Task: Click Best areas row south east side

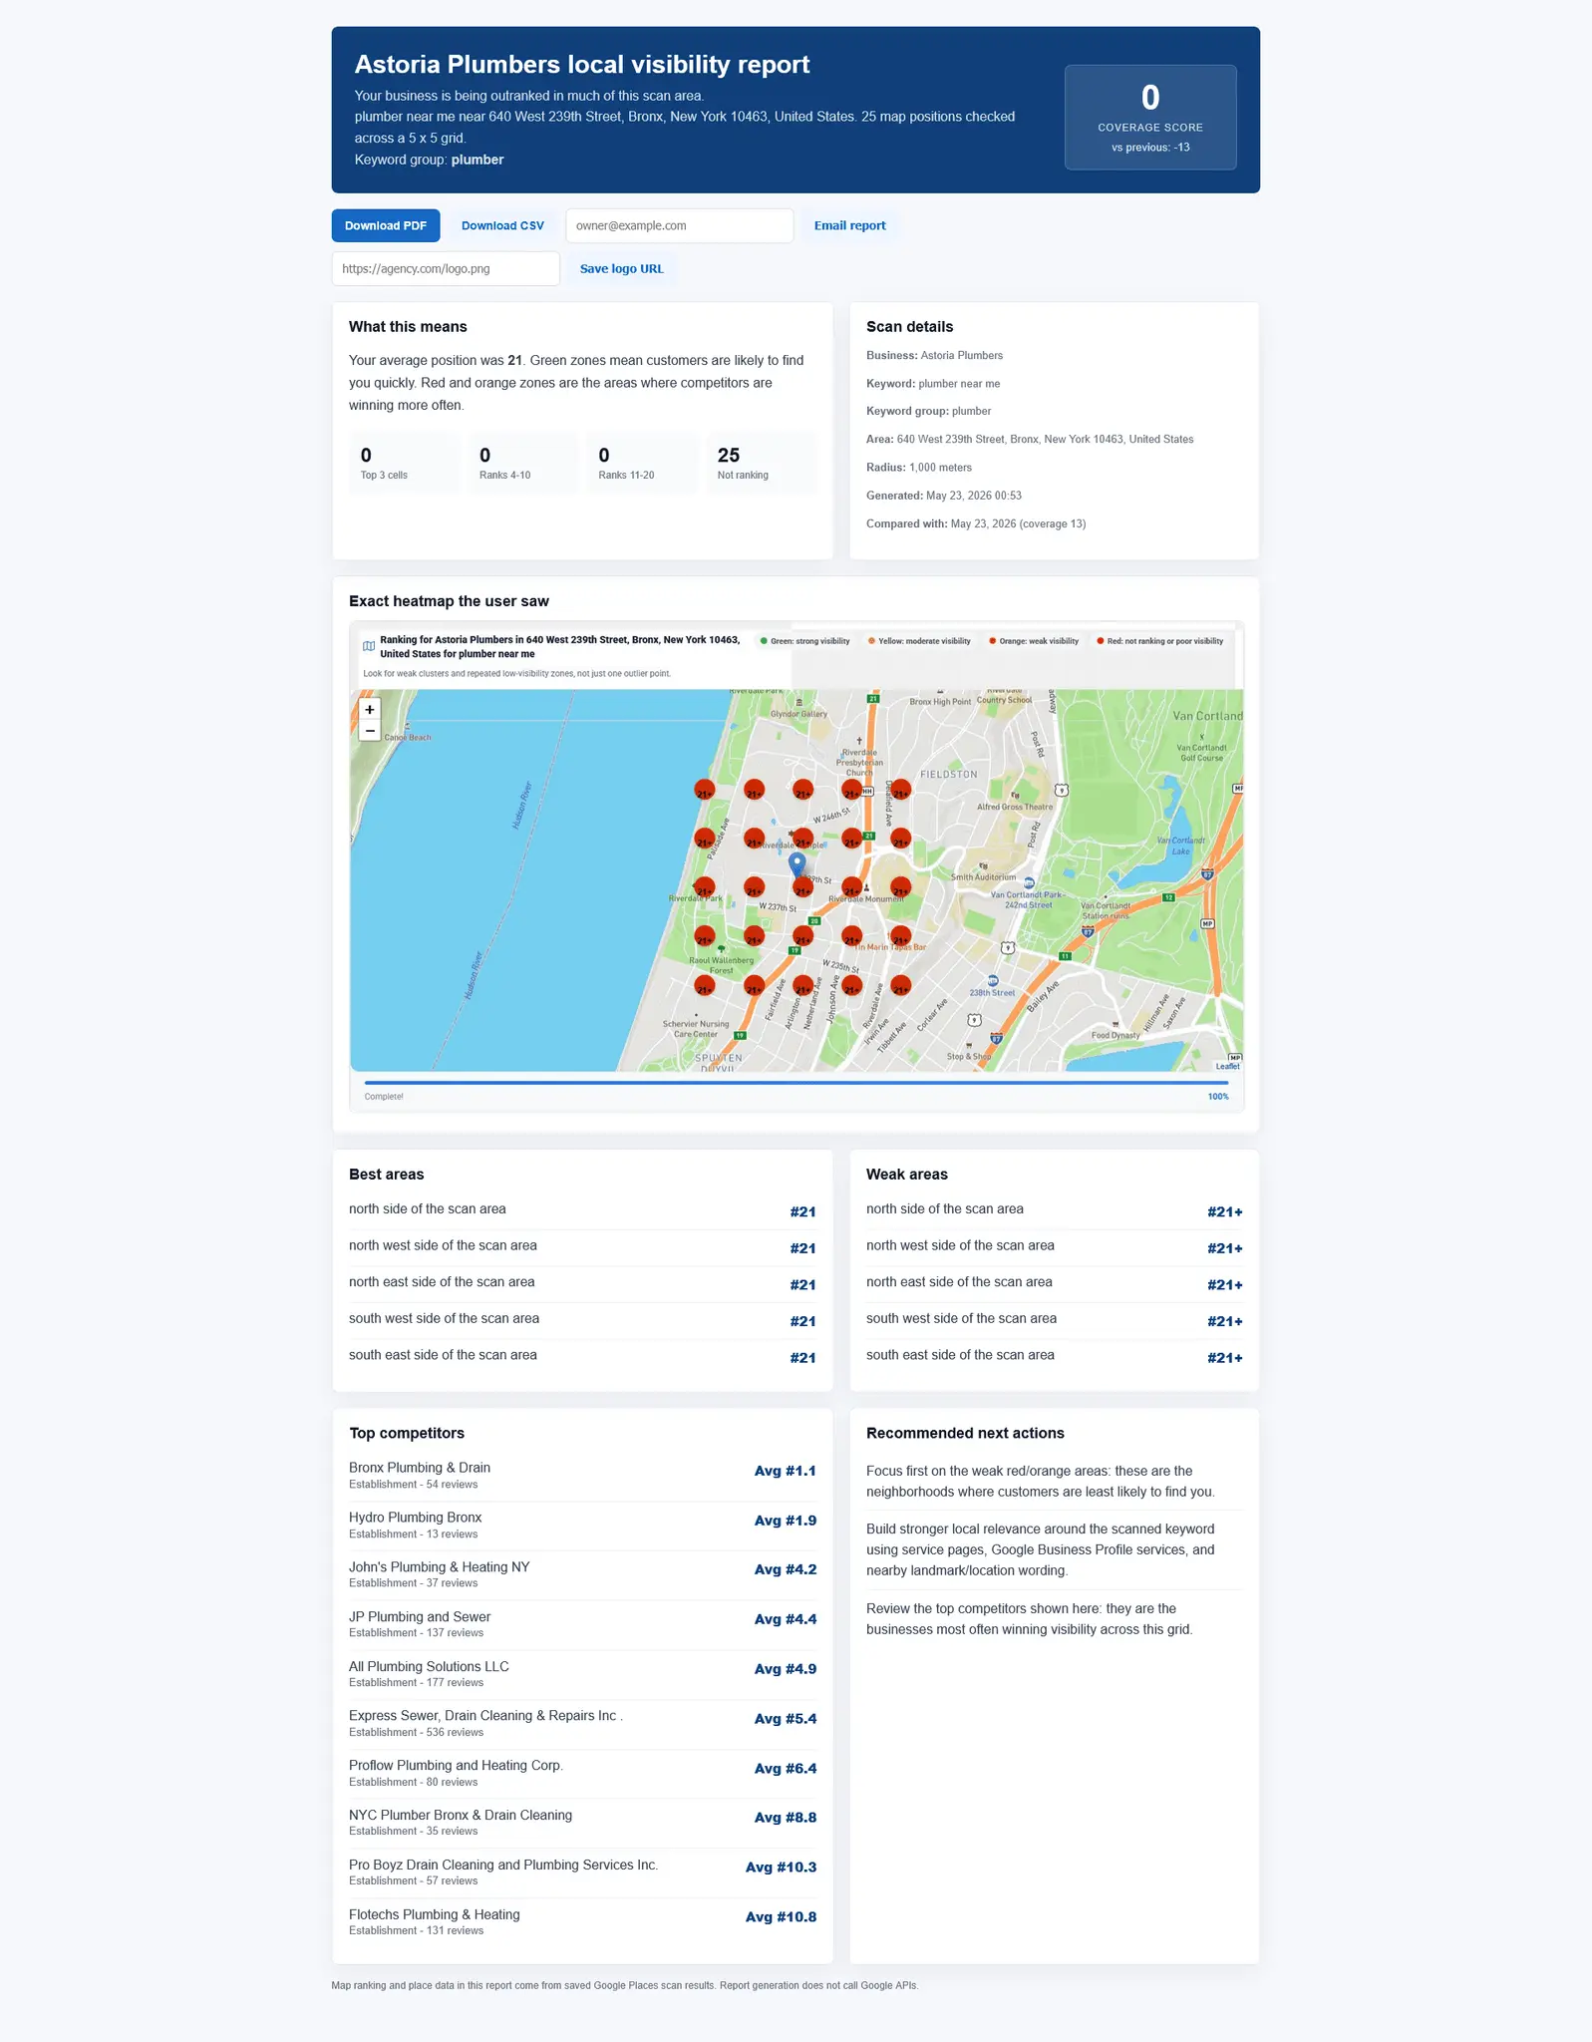Action: pos(582,1356)
